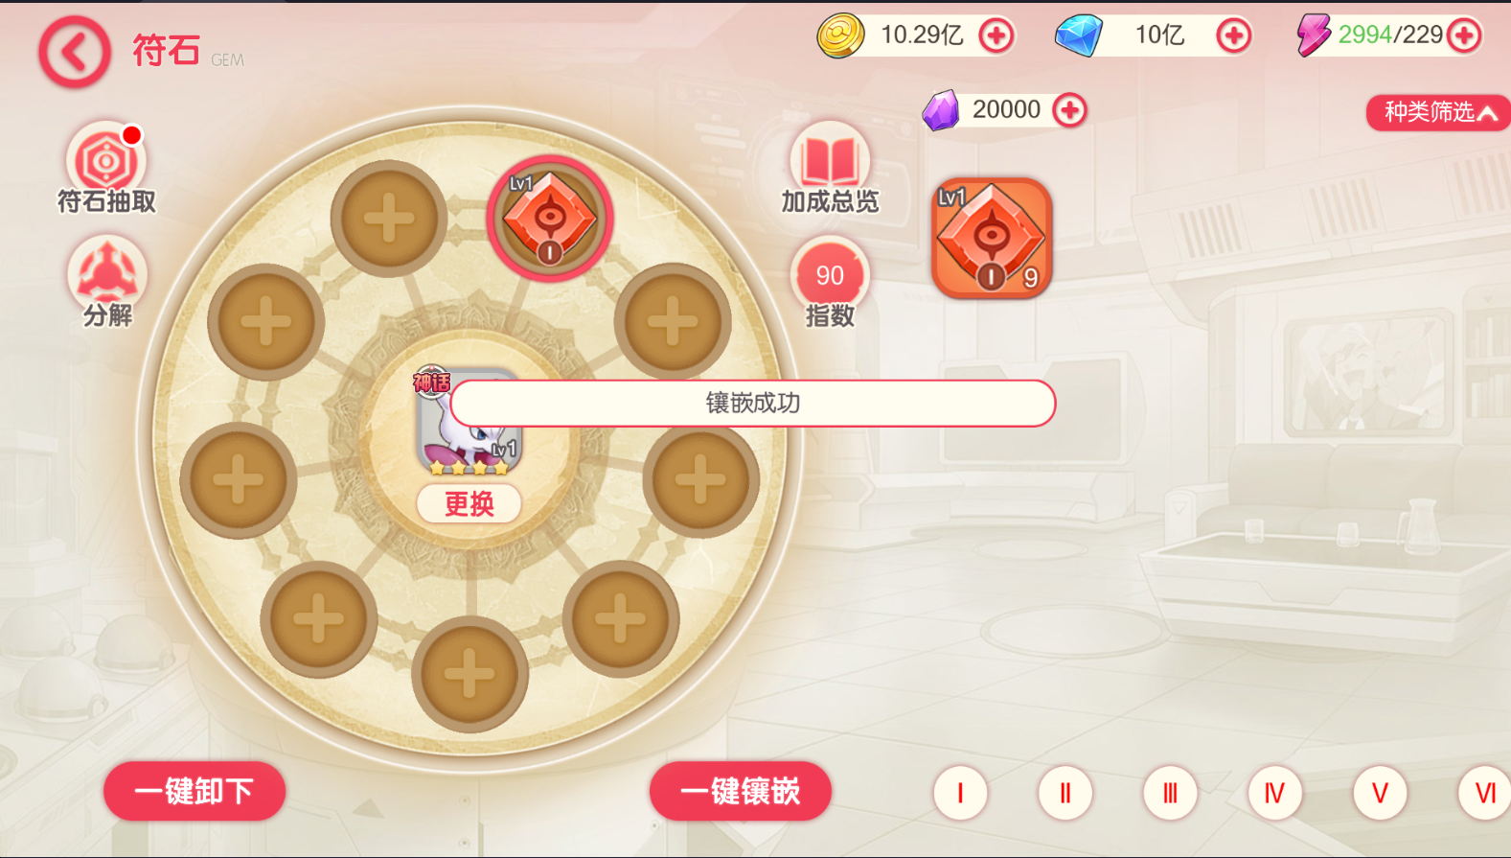Add purple crystals beside 20000
Image resolution: width=1511 pixels, height=858 pixels.
point(1070,110)
